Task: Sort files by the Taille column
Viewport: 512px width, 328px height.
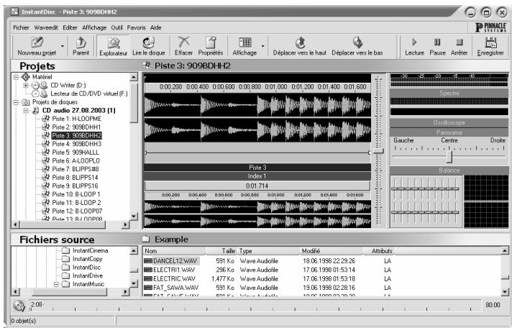Action: (221, 251)
